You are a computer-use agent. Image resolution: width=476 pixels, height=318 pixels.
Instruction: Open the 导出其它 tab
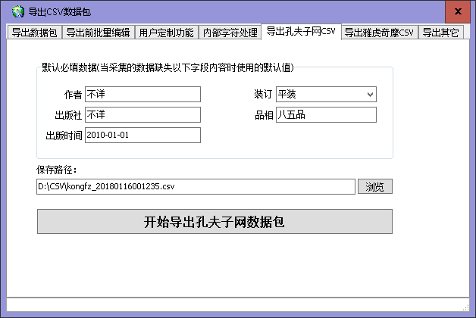pyautogui.click(x=441, y=32)
